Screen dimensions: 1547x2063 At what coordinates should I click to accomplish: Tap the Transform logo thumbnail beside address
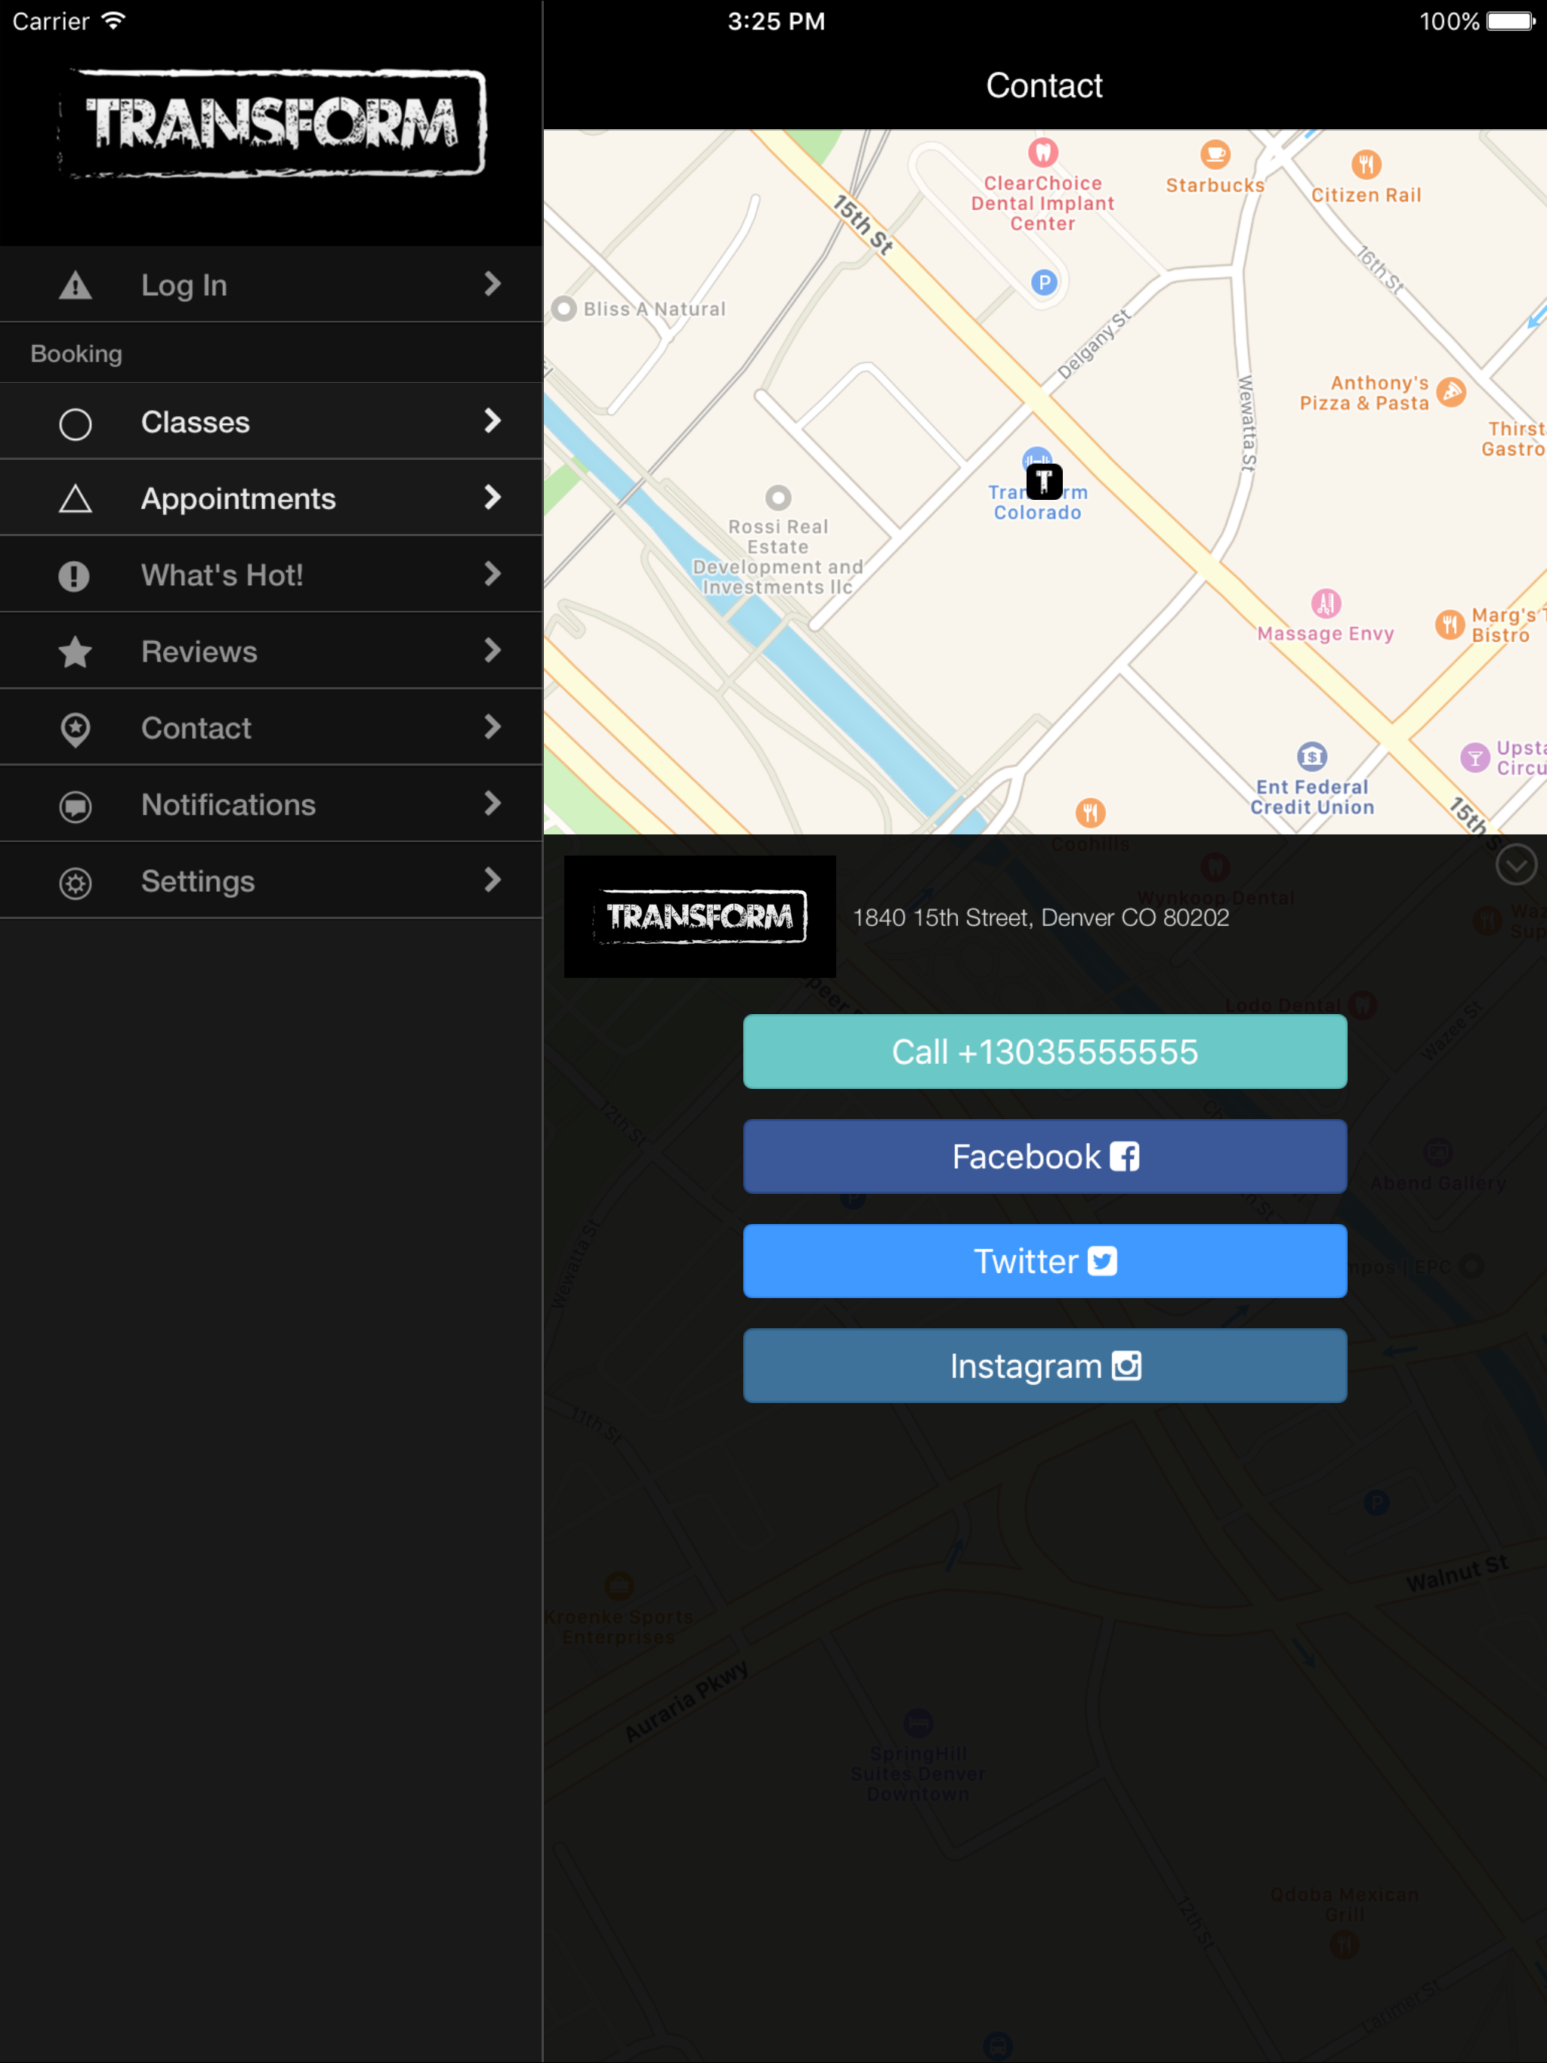[x=699, y=917]
